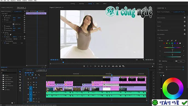The image size is (188, 106).
Task: Toggle the H range checkmark
Action: pos(184,46)
